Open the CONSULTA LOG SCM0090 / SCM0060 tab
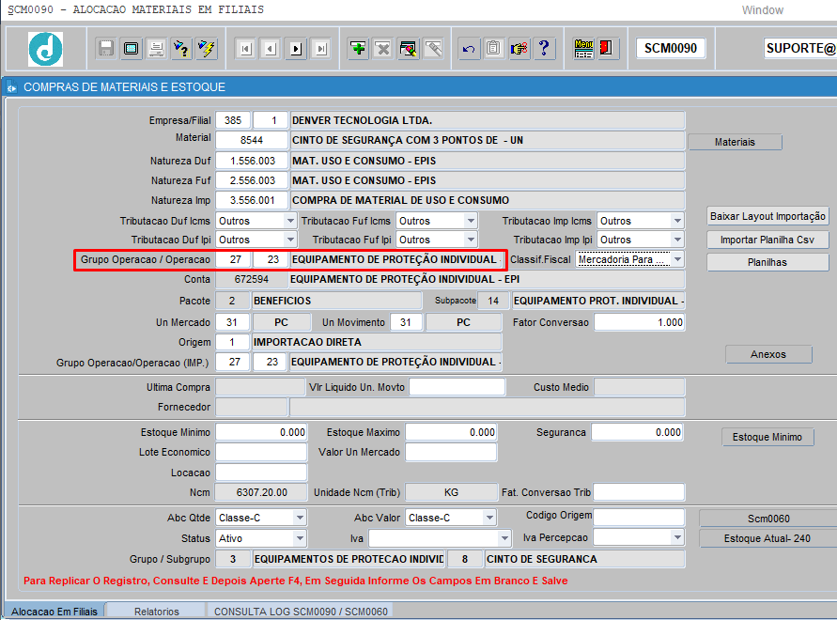Viewport: 837px width, 620px height. tap(301, 611)
